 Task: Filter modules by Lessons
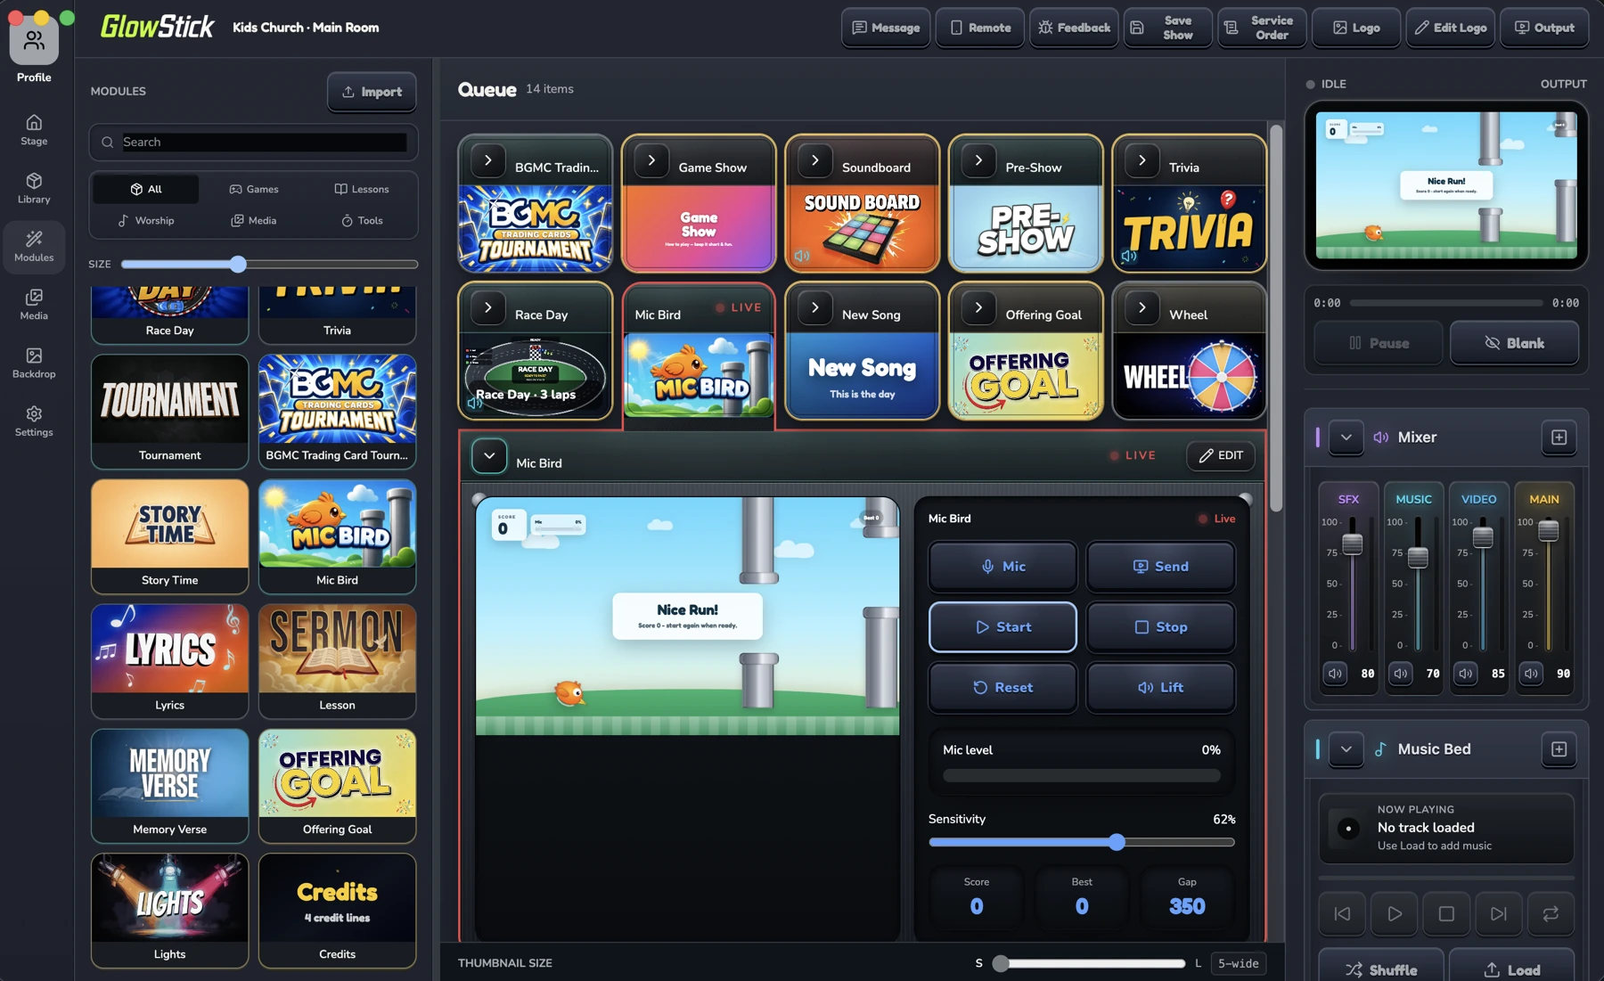click(x=361, y=189)
